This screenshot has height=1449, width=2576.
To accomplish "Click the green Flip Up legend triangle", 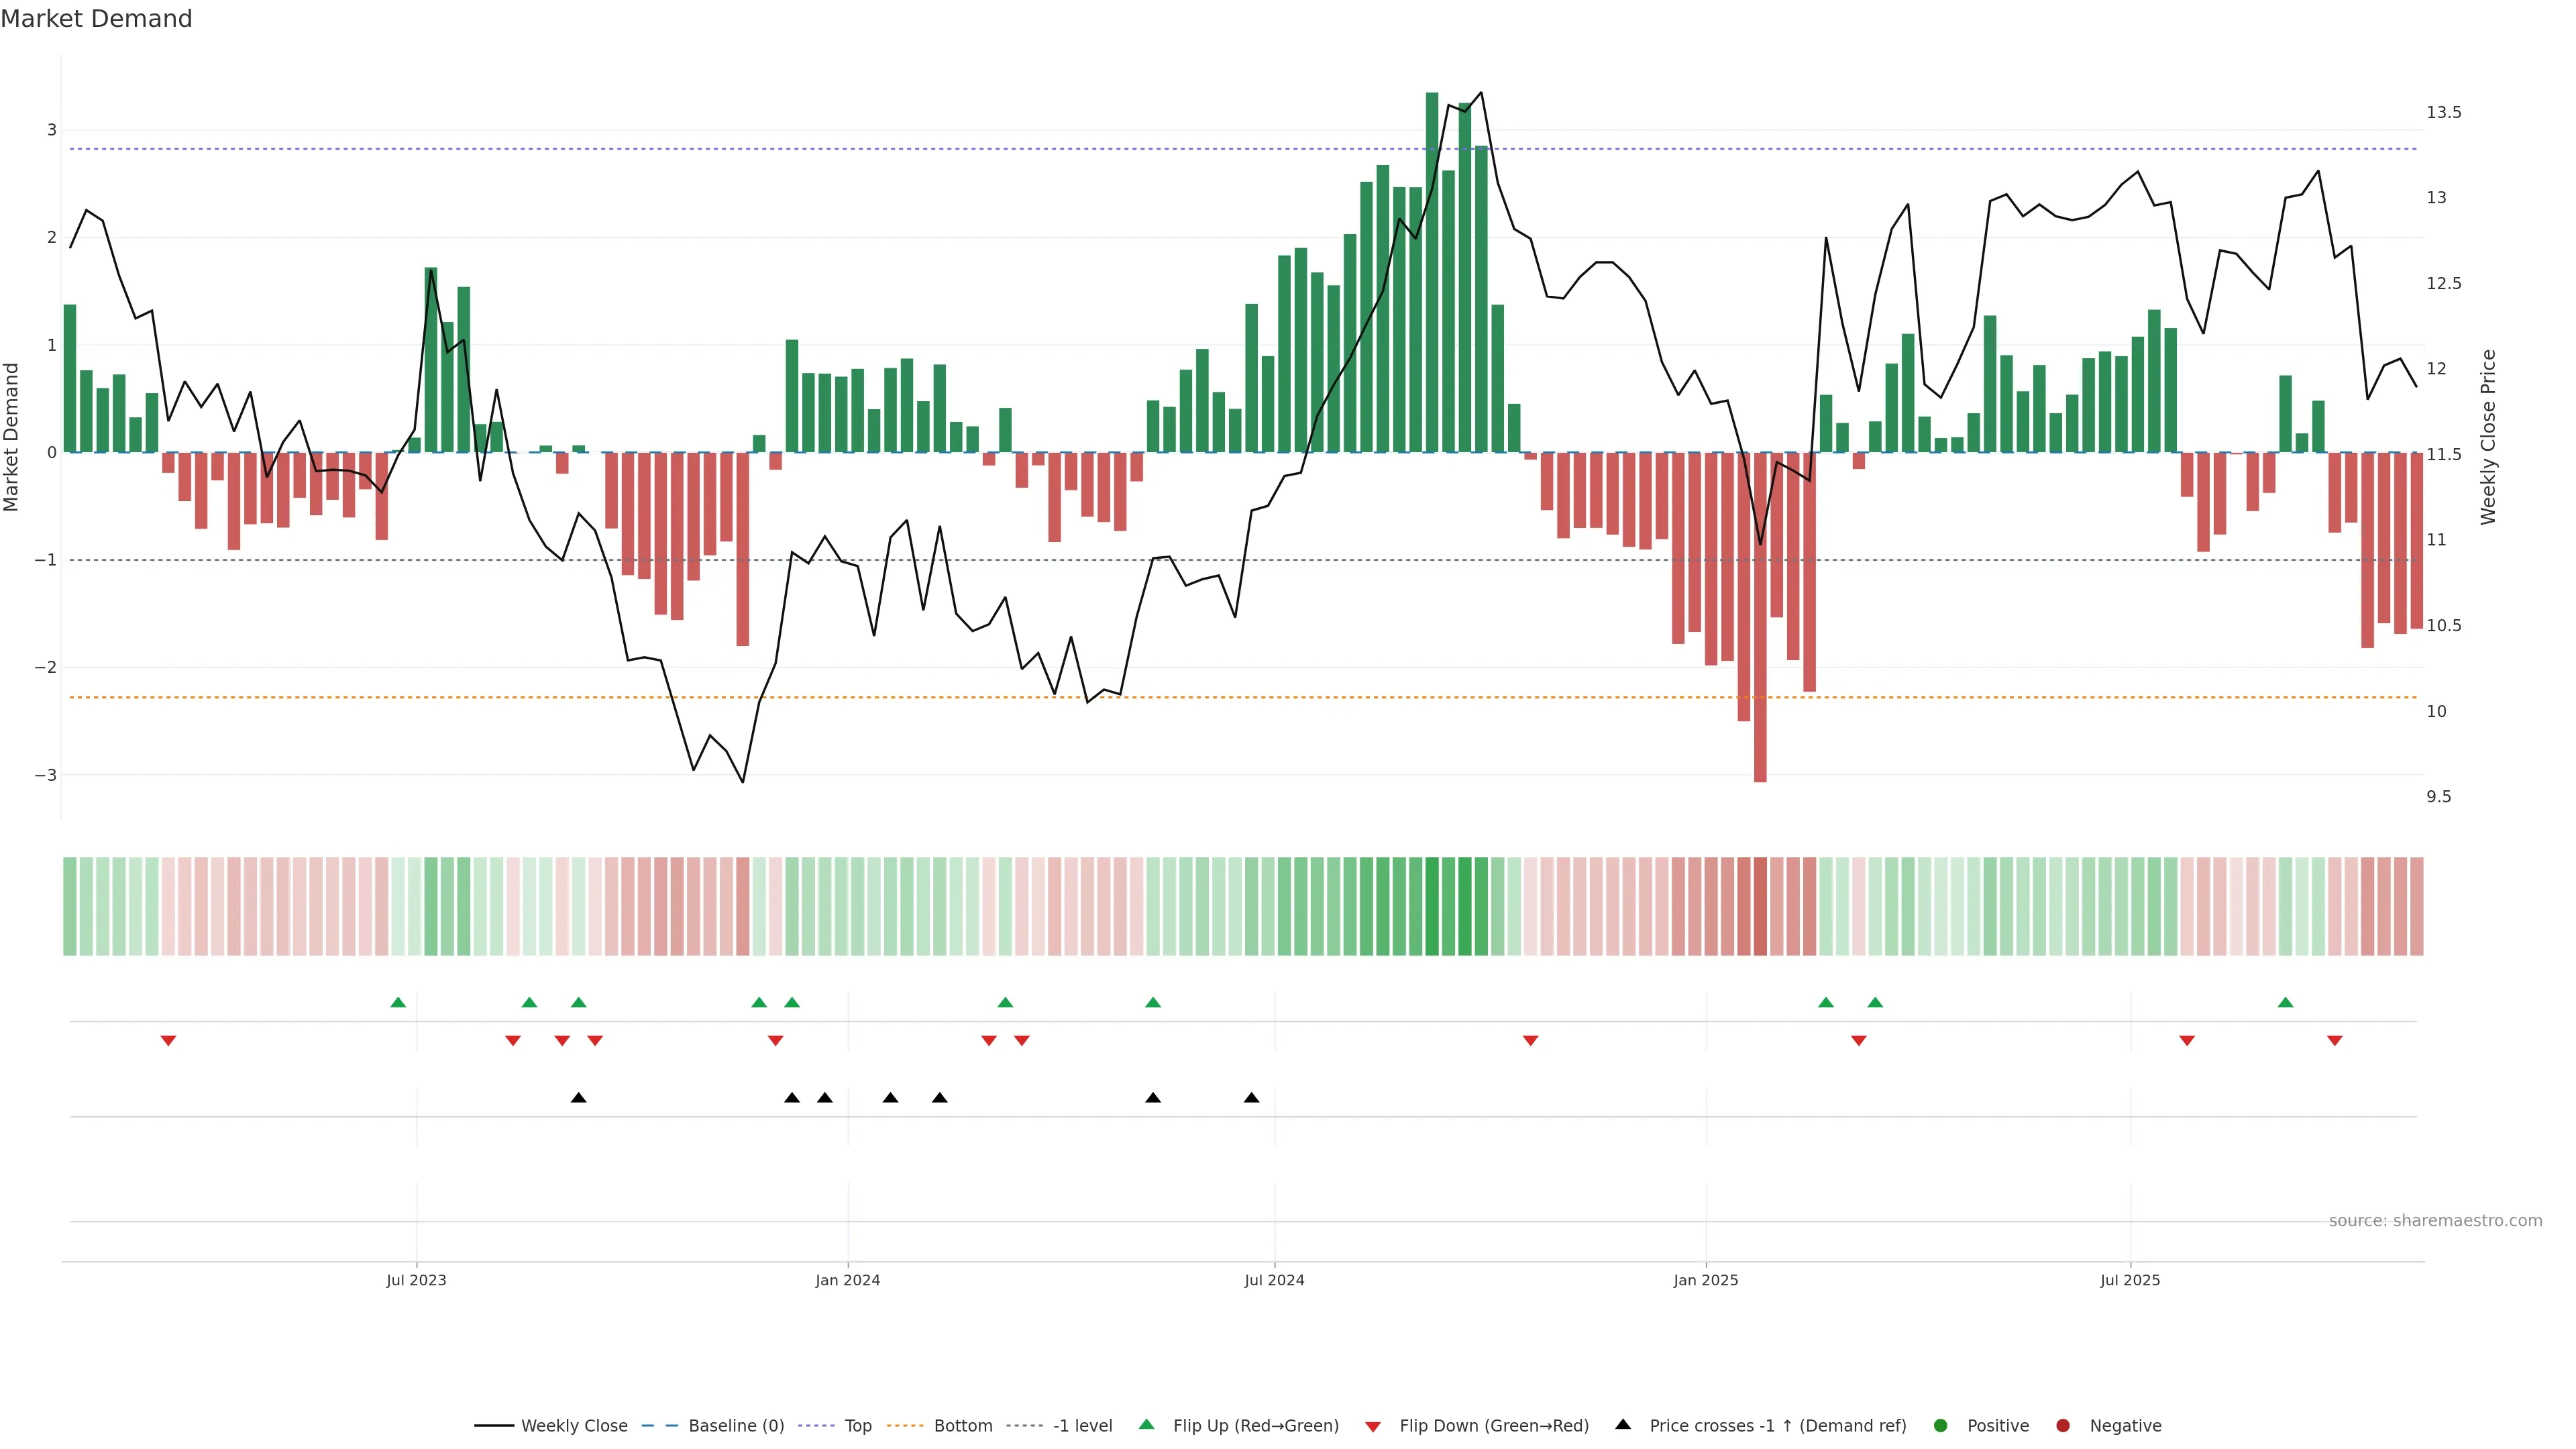I will 1147,1425.
